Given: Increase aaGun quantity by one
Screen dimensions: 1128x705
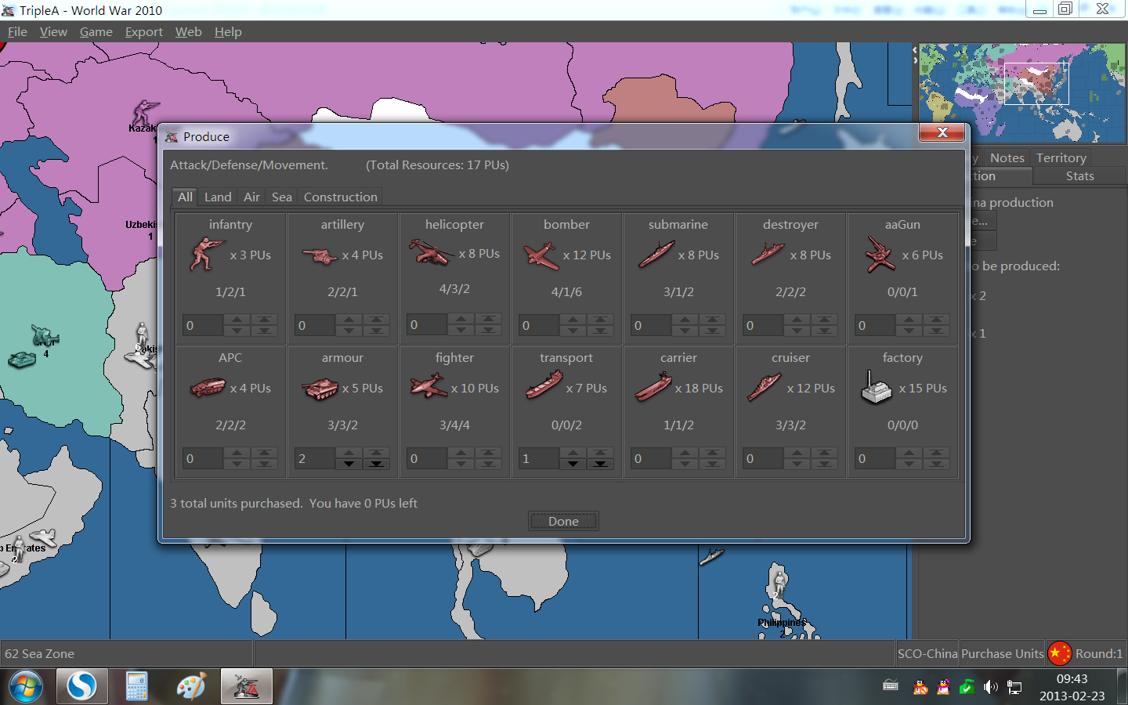Looking at the screenshot, I should [x=909, y=320].
